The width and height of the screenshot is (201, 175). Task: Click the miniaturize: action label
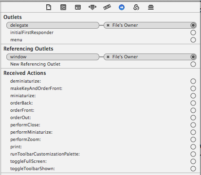click(23, 96)
